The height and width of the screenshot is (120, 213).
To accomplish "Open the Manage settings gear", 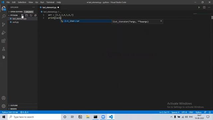I will [4, 106].
